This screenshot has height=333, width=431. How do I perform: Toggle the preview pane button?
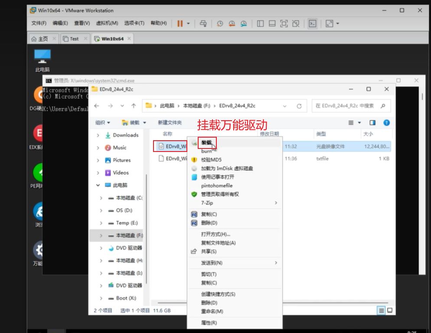(372, 123)
